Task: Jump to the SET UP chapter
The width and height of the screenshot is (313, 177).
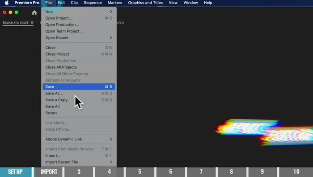Action: (x=16, y=172)
